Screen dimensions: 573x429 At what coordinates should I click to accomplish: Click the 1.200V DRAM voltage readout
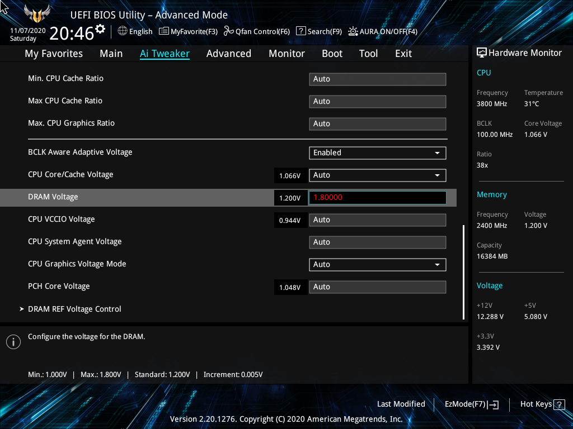[x=290, y=198]
